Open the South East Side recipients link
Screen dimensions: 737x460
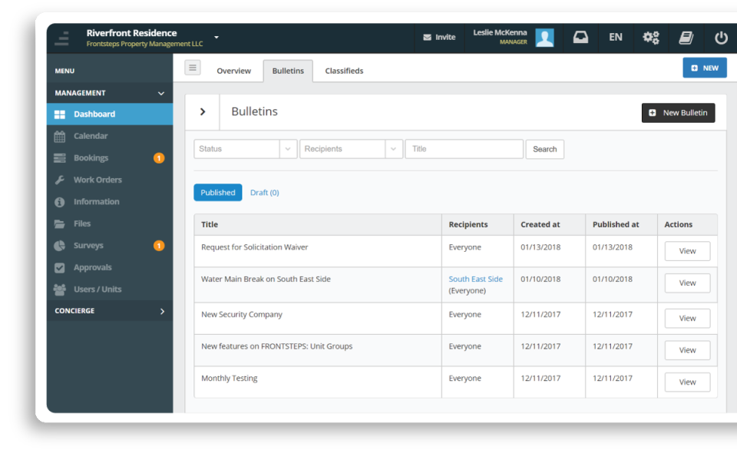[475, 279]
